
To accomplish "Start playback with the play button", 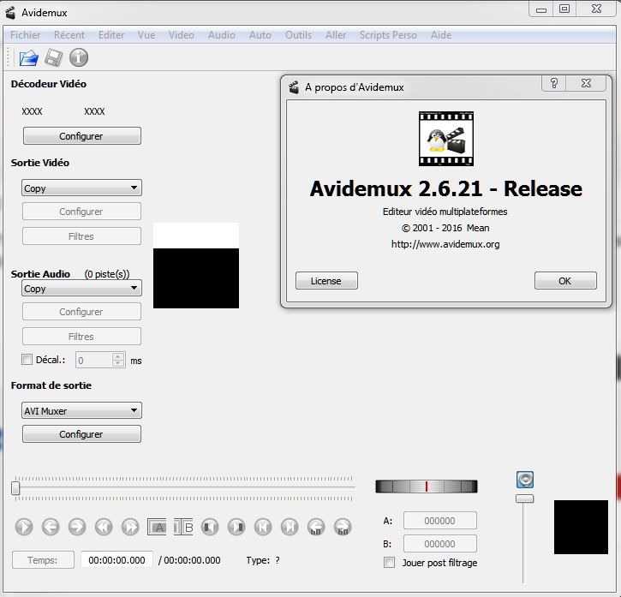I will [24, 527].
